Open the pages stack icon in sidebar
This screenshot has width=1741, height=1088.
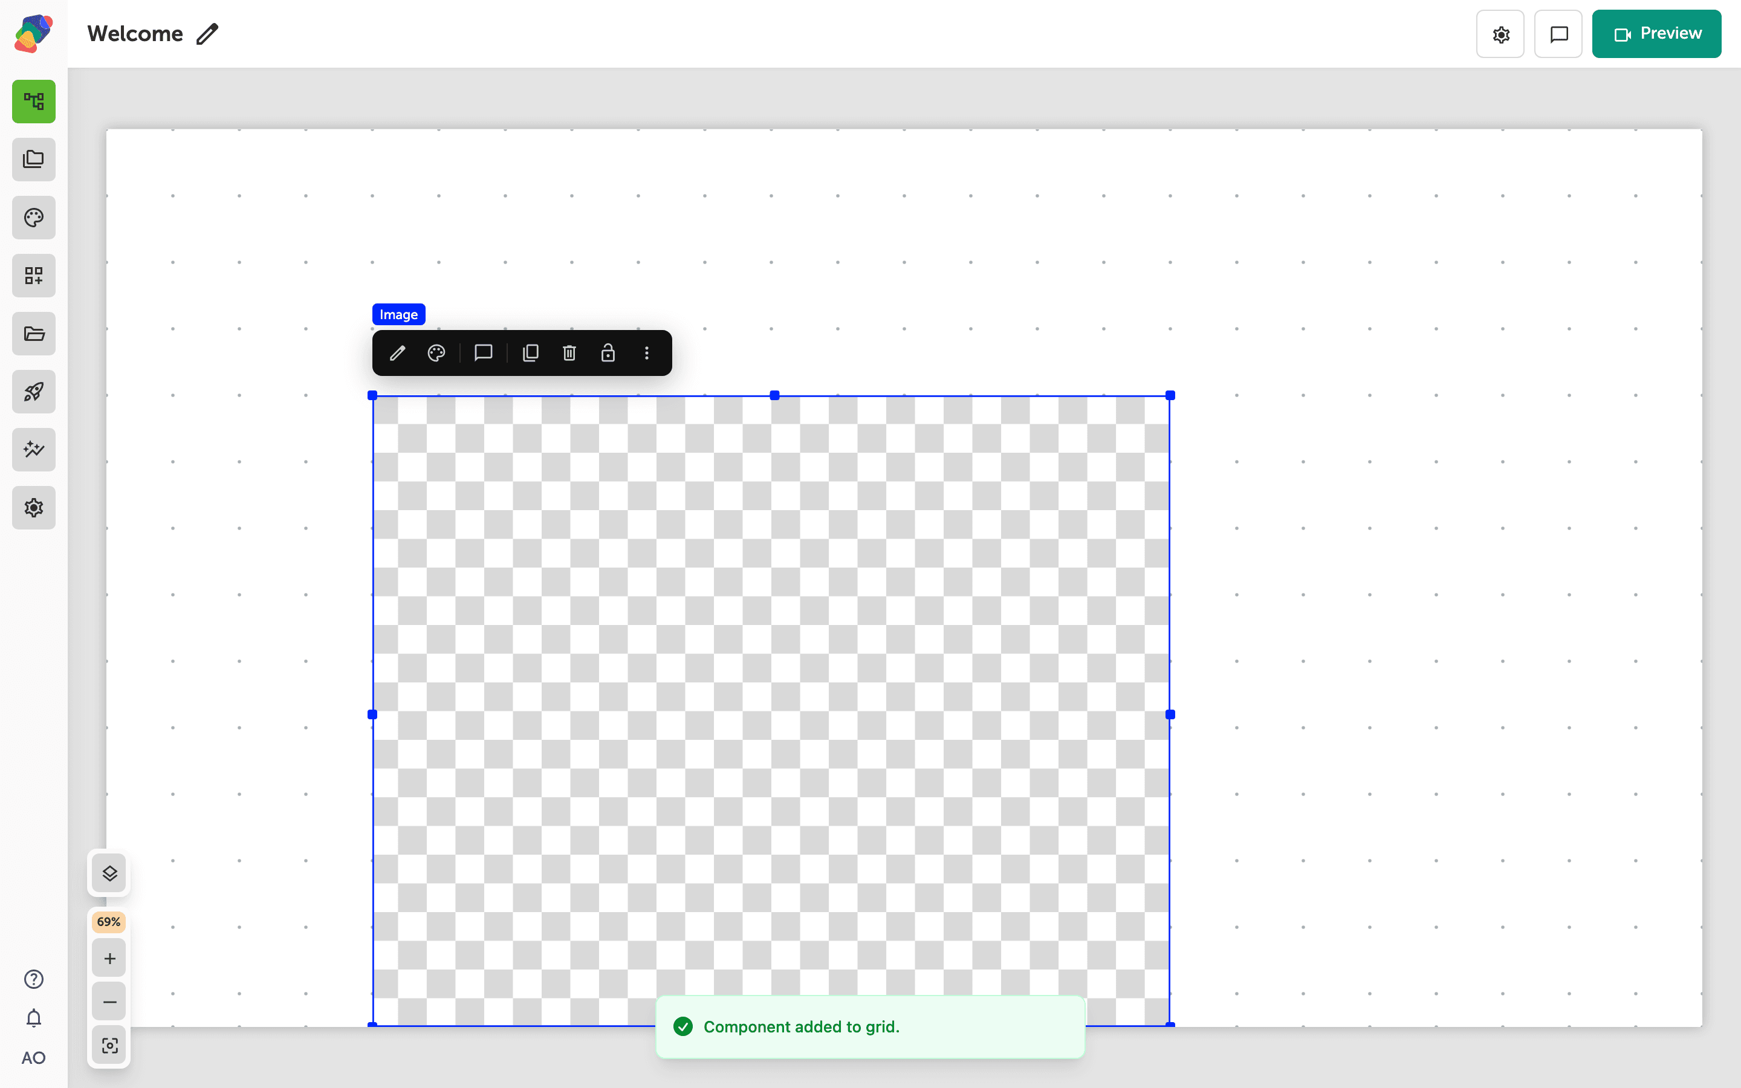pos(34,160)
